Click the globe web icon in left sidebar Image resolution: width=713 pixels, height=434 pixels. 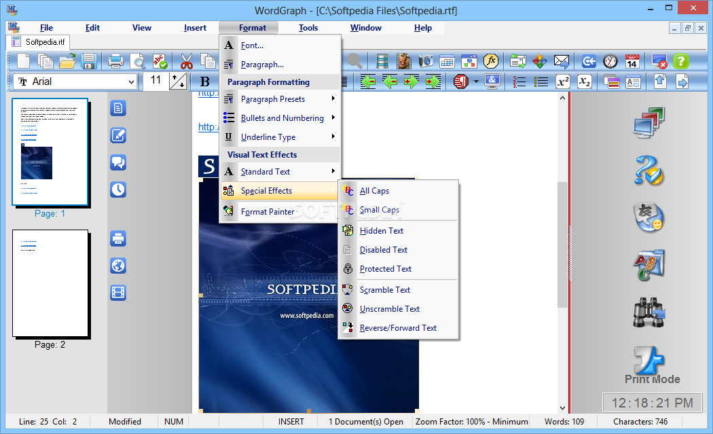click(118, 266)
